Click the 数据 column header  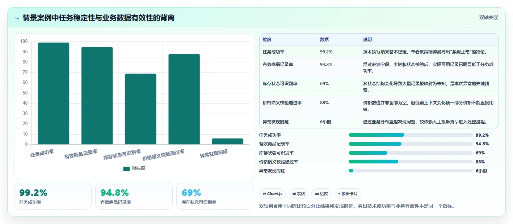point(324,40)
